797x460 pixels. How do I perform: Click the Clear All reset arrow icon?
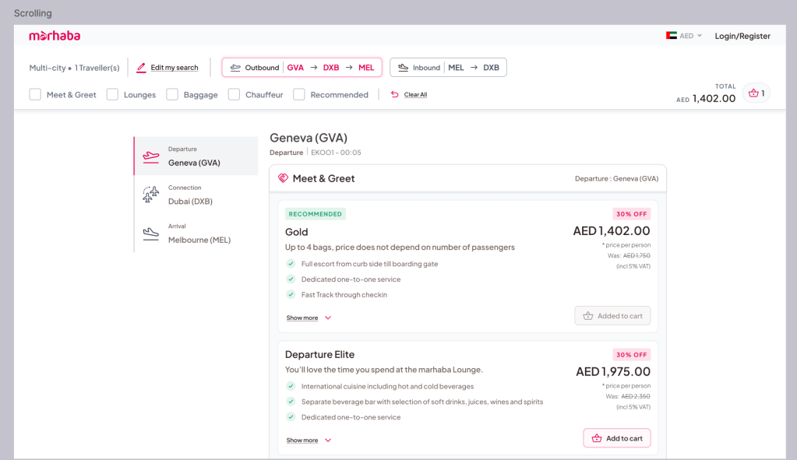point(395,95)
